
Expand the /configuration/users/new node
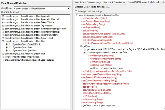[x=6, y=47]
